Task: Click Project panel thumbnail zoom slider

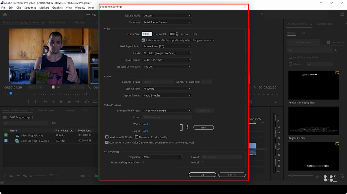Action: pos(38,176)
